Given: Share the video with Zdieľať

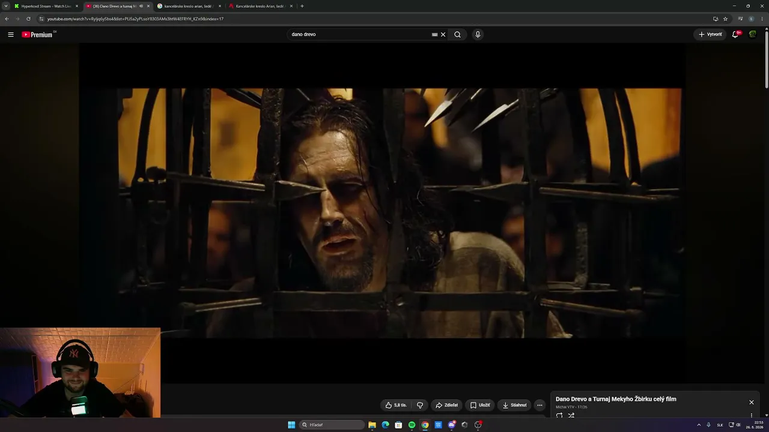Looking at the screenshot, I should (x=446, y=405).
